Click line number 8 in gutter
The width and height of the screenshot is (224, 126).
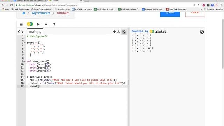[x=23, y=58]
